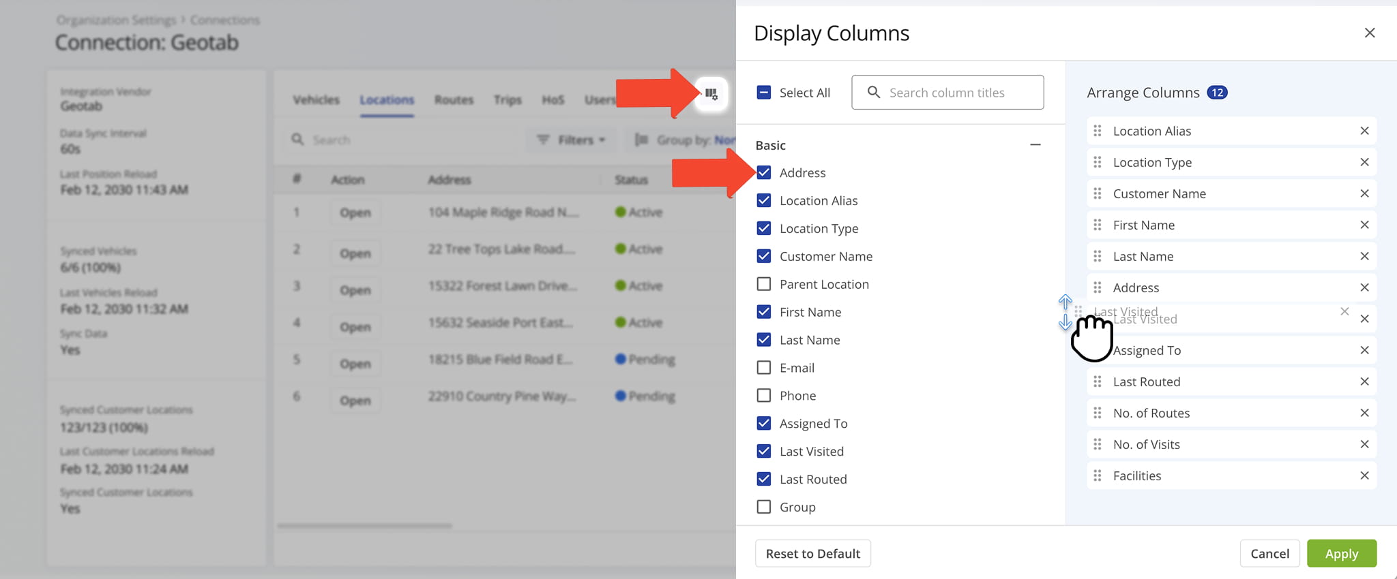Click the drag handle beside Customer Name
Viewport: 1397px width, 579px height.
[x=1097, y=193]
